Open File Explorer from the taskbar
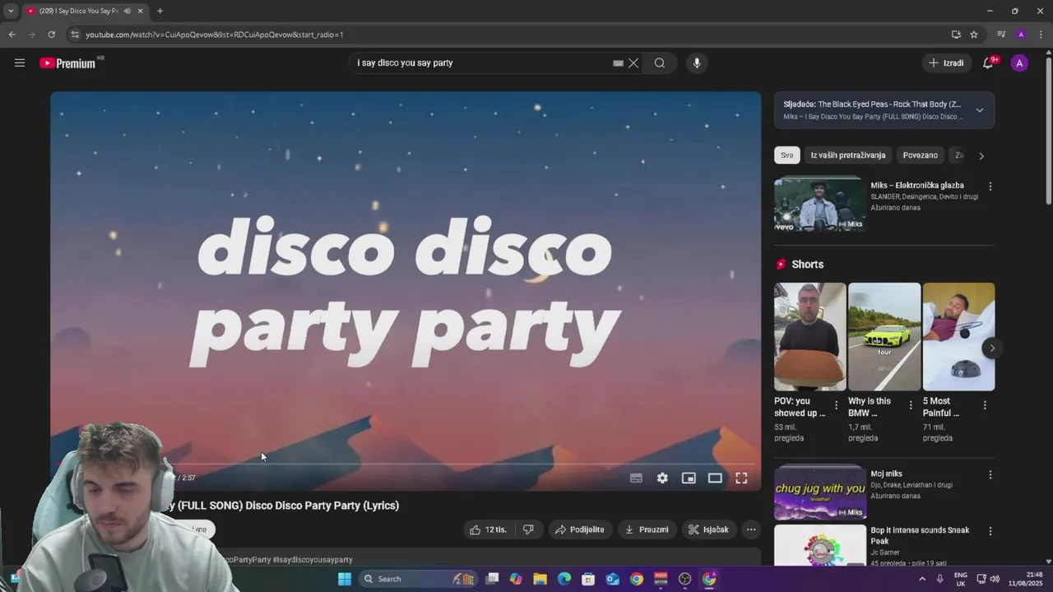Viewport: 1053px width, 592px height. click(540, 579)
